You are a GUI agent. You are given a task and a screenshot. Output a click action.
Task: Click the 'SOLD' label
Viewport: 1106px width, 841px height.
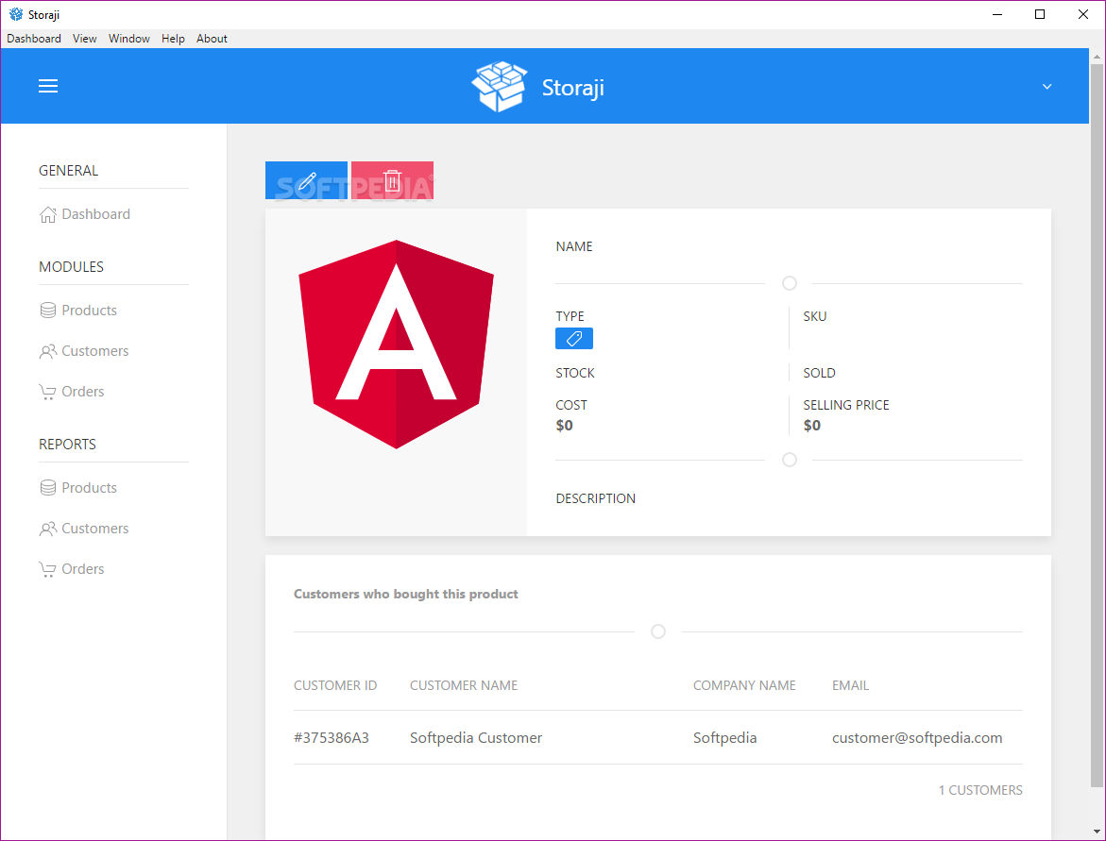(819, 373)
